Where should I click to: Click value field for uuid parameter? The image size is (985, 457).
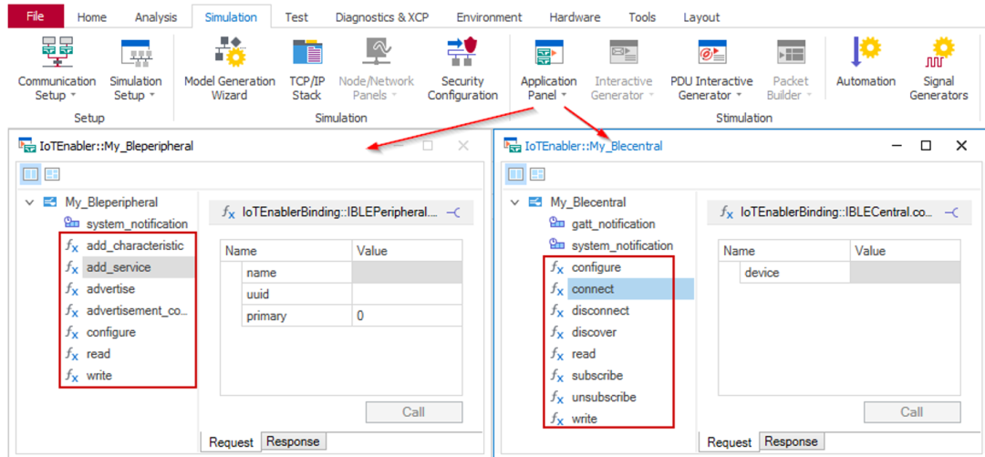pyautogui.click(x=407, y=295)
